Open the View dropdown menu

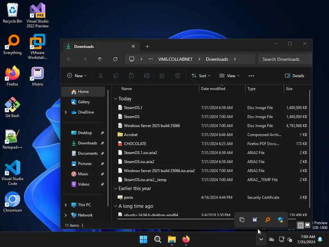[229, 76]
